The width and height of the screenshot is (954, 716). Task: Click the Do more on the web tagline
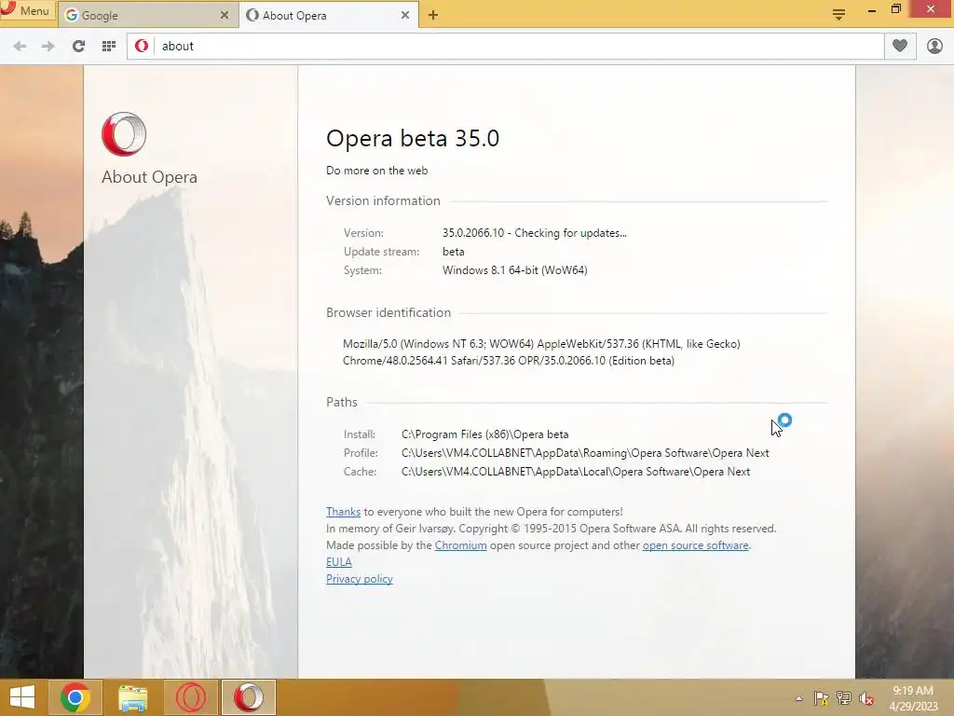376,171
